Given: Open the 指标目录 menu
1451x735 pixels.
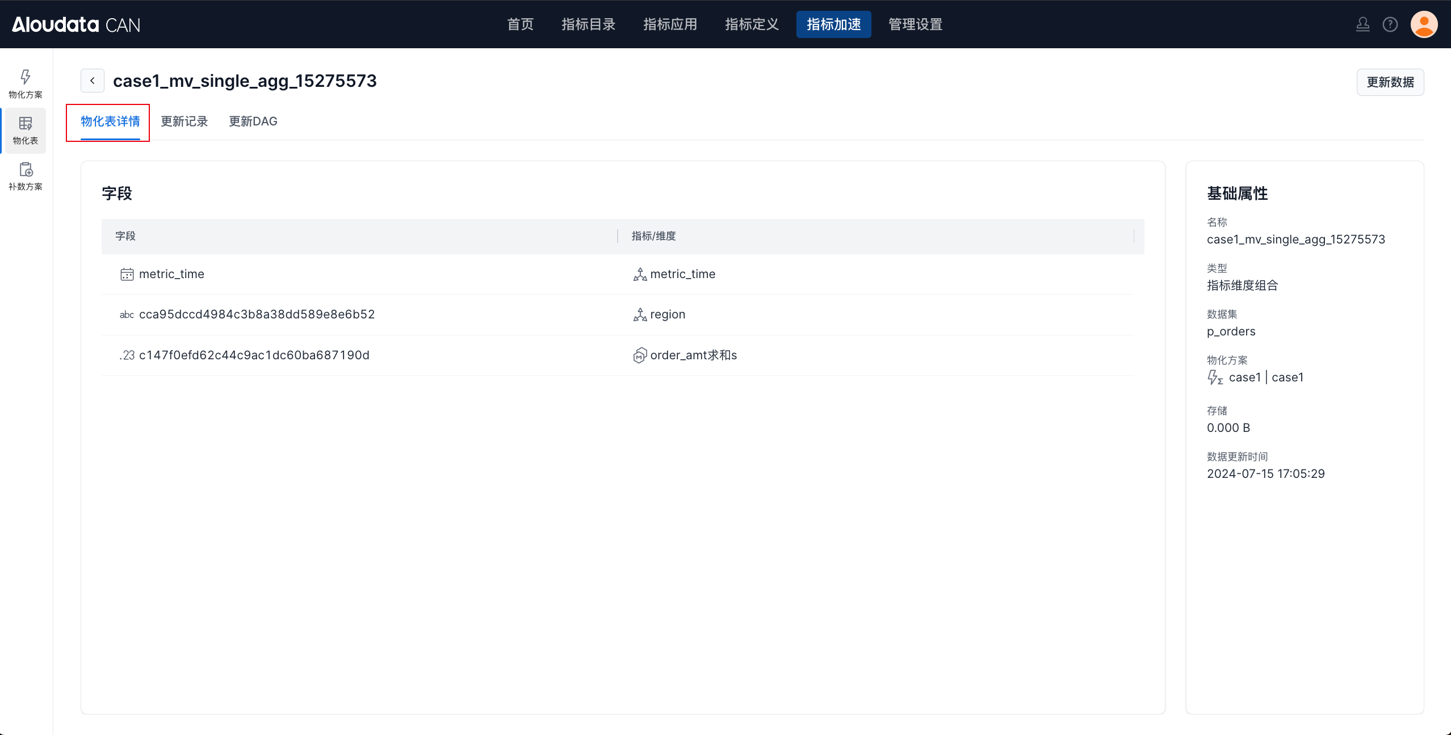Looking at the screenshot, I should [589, 24].
